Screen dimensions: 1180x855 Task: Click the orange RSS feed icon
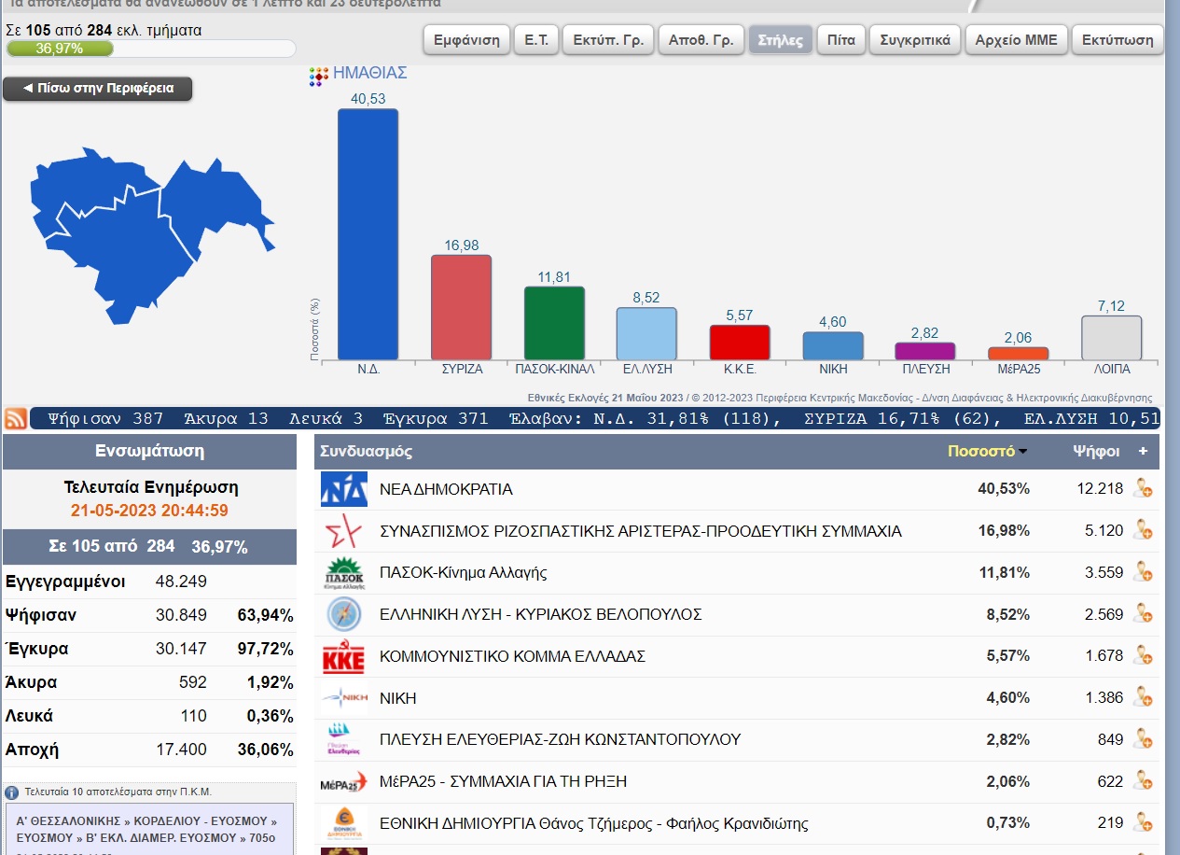tap(16, 418)
